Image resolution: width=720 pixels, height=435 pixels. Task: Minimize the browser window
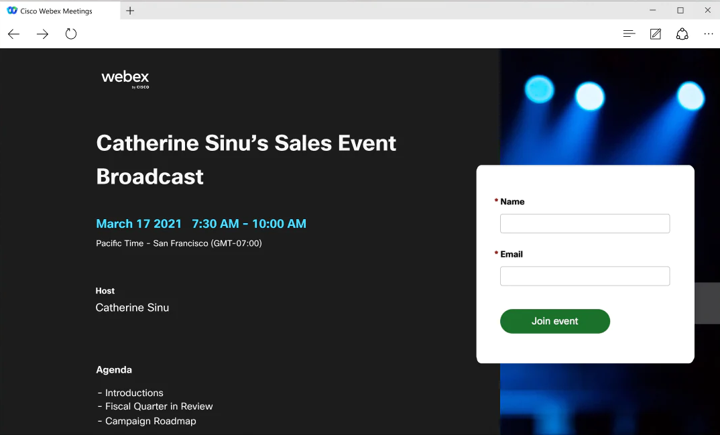point(653,11)
